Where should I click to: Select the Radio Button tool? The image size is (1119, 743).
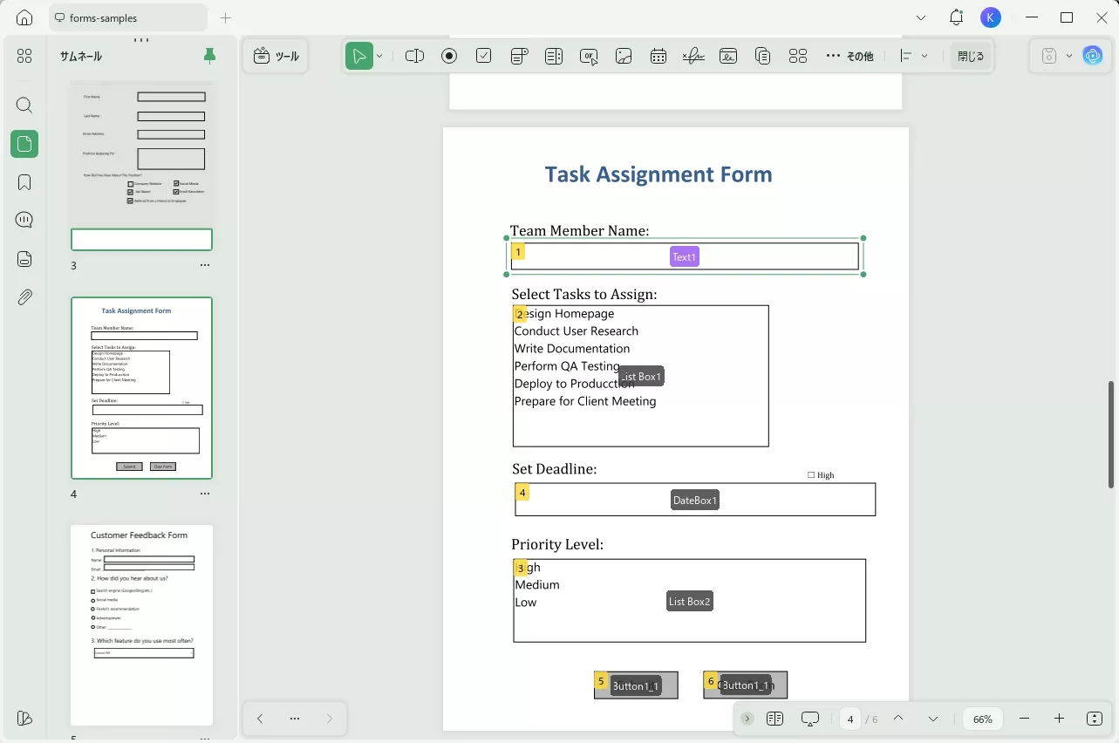coord(449,57)
